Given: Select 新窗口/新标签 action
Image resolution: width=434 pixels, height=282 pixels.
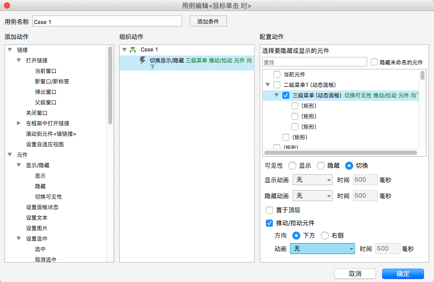Looking at the screenshot, I should click(x=52, y=81).
